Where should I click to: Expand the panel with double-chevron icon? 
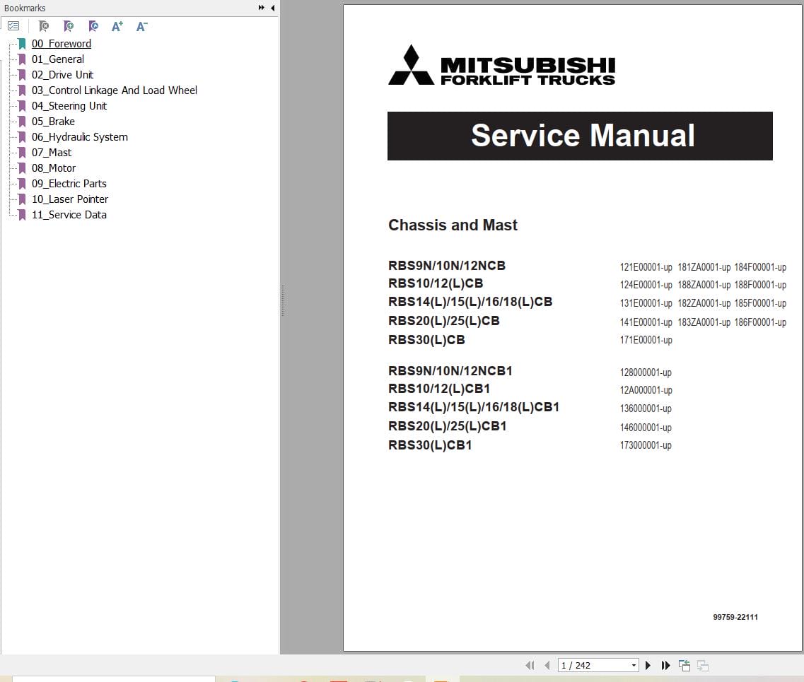260,8
